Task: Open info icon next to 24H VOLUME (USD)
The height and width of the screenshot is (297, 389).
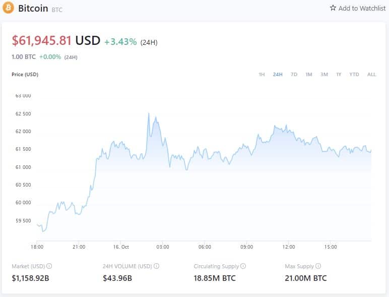Action: [156, 266]
